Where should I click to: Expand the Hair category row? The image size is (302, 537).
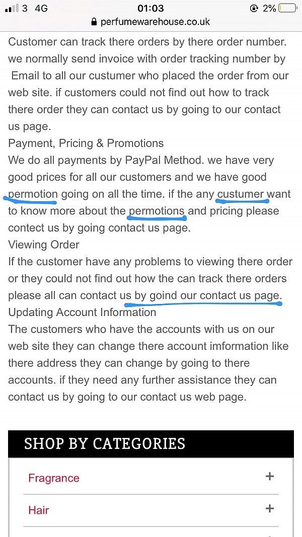(x=151, y=510)
